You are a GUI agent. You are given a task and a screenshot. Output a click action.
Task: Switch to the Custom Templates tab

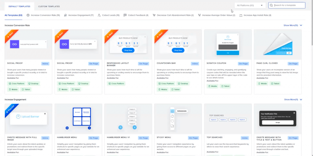(49, 6)
